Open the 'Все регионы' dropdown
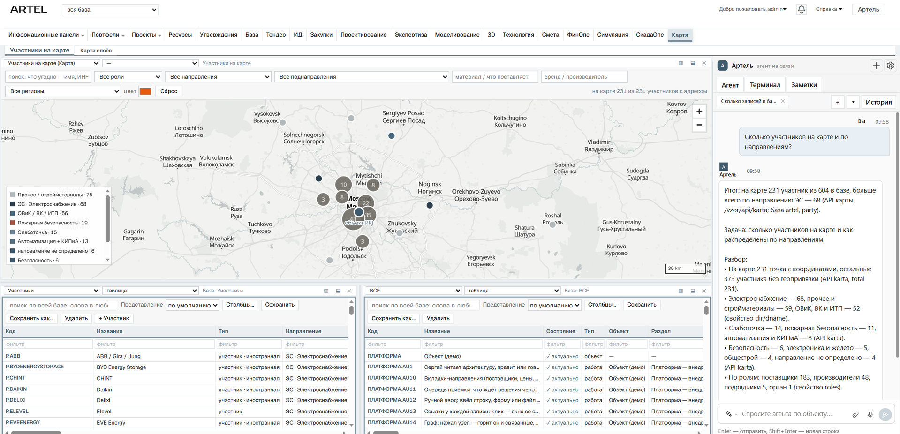 [x=63, y=91]
